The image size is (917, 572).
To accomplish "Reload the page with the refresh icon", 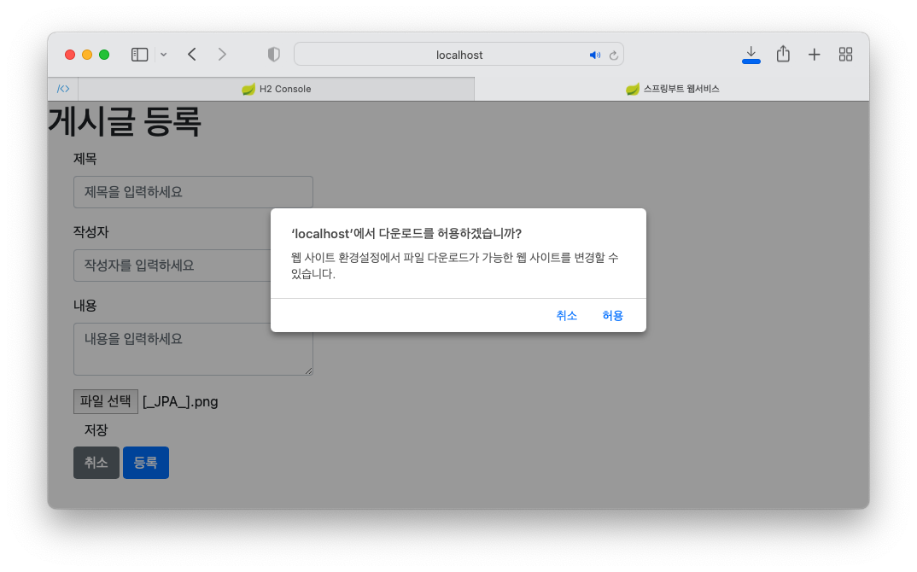I will [613, 55].
